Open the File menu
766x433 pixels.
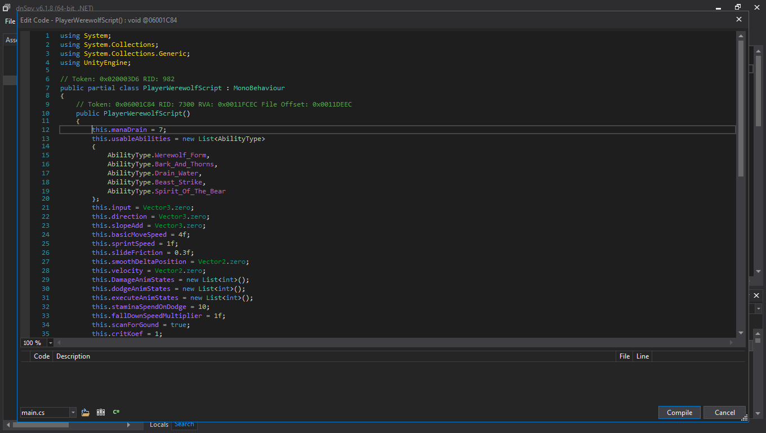tap(10, 21)
